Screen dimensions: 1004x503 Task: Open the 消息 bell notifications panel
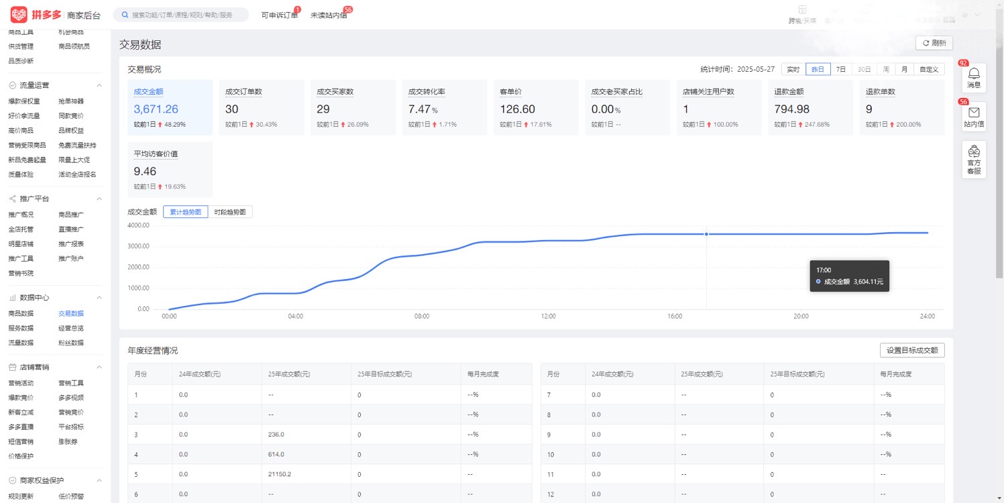click(x=974, y=78)
